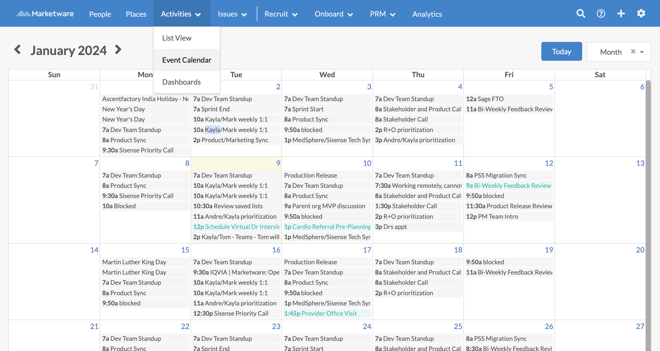
Task: Open 2p Product/Marketing Sync event
Action: tap(236, 140)
